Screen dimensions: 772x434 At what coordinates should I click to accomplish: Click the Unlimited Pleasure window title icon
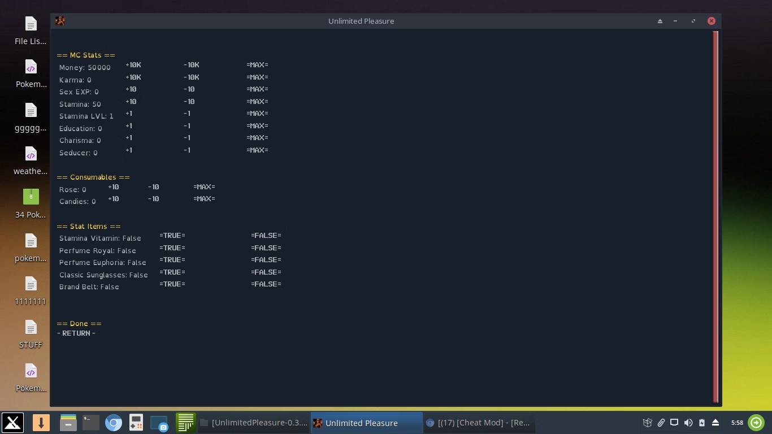click(x=60, y=21)
